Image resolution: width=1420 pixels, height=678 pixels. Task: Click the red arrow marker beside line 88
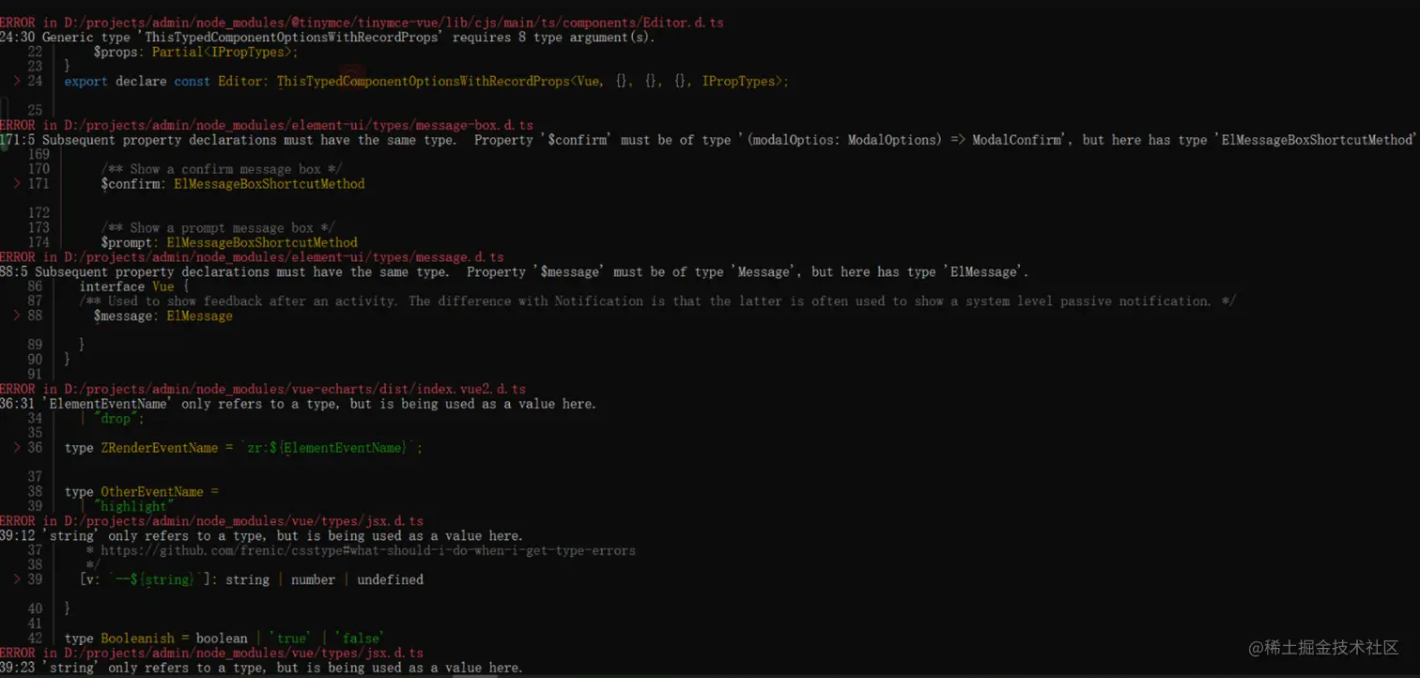pyautogui.click(x=17, y=316)
